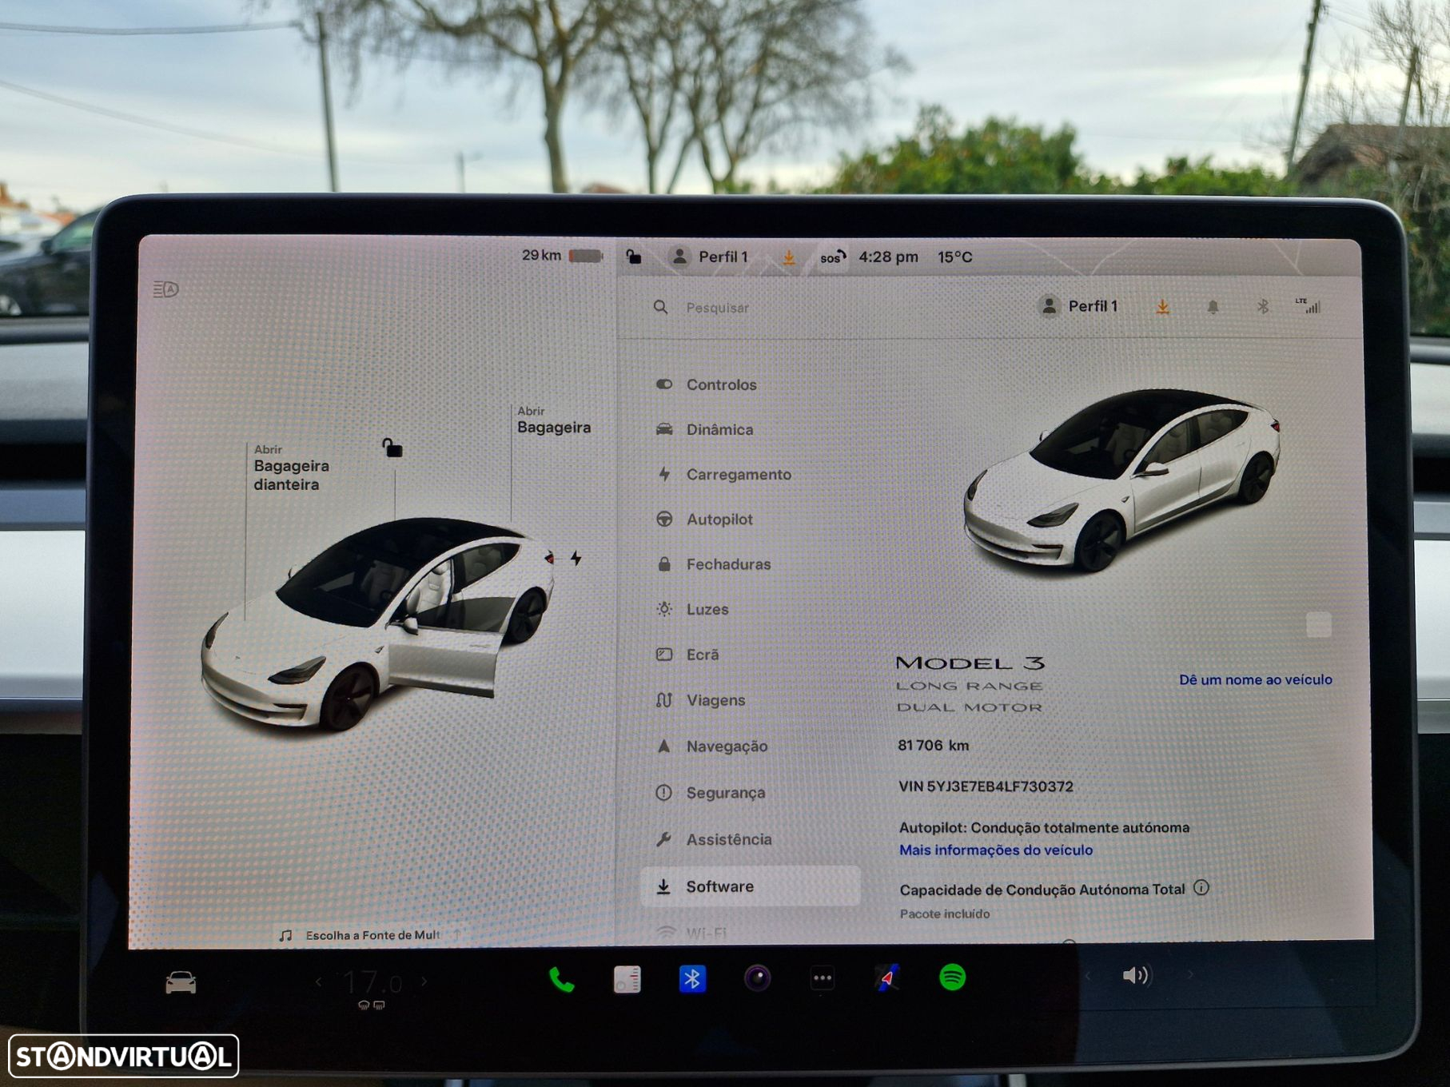Increase cabin temperature with right arrow
This screenshot has width=1450, height=1087.
point(424,981)
